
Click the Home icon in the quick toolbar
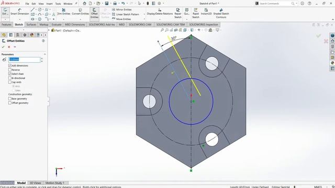click(84, 4)
